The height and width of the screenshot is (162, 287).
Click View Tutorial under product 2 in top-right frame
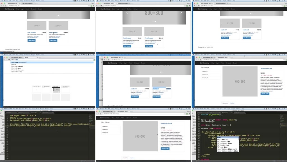coord(247,38)
